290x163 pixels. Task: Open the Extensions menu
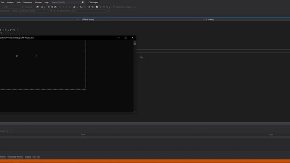(x=28, y=2)
